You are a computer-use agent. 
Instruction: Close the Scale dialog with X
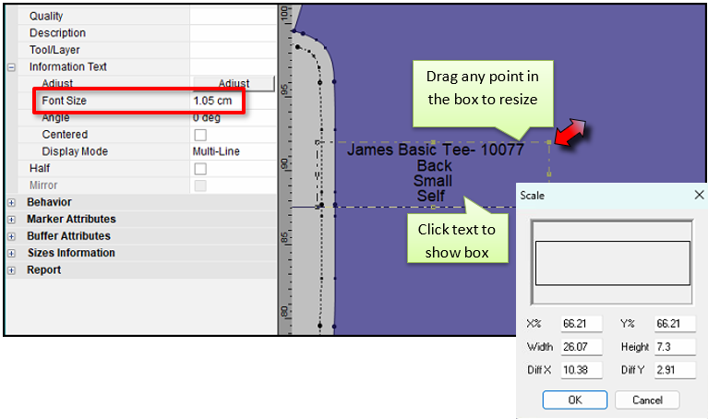(x=698, y=195)
